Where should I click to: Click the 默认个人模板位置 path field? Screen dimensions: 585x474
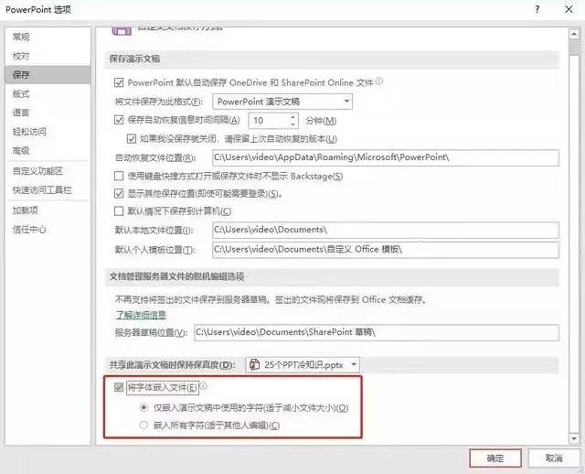386,250
